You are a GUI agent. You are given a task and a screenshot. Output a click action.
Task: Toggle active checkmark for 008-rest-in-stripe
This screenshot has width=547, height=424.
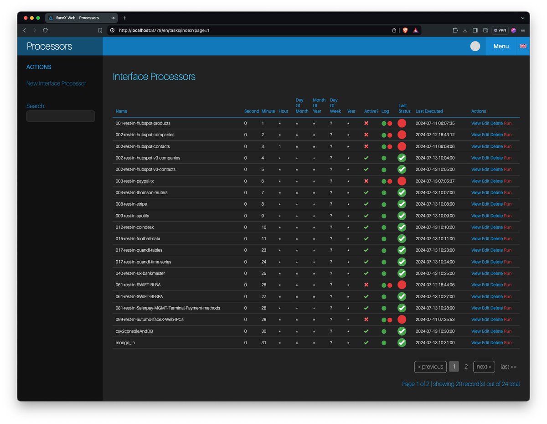pyautogui.click(x=366, y=204)
